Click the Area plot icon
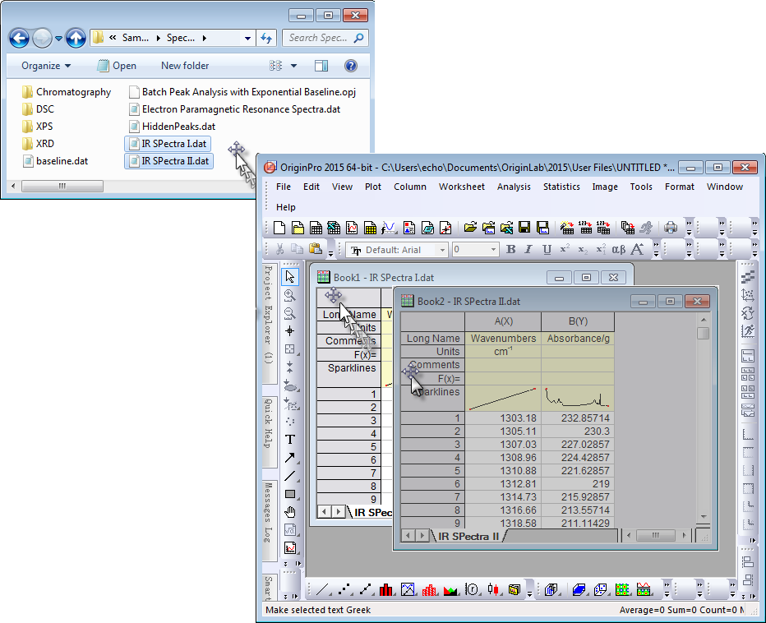Screen dimensions: 766x623 pos(450,590)
